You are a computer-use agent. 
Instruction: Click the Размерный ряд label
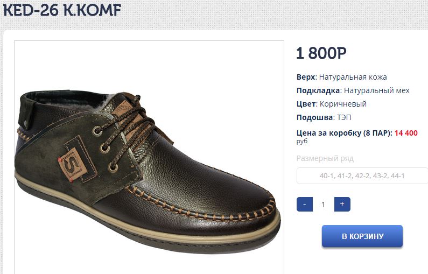point(325,158)
